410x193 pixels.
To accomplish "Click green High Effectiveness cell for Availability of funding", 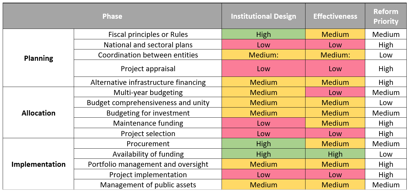I will pyautogui.click(x=335, y=154).
